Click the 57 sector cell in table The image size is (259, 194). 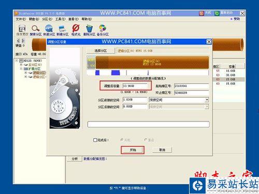pos(218,71)
